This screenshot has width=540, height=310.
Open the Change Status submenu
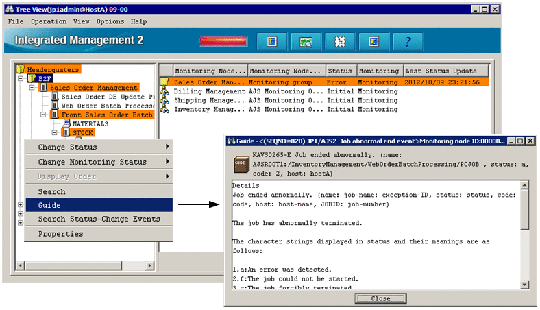[99, 147]
